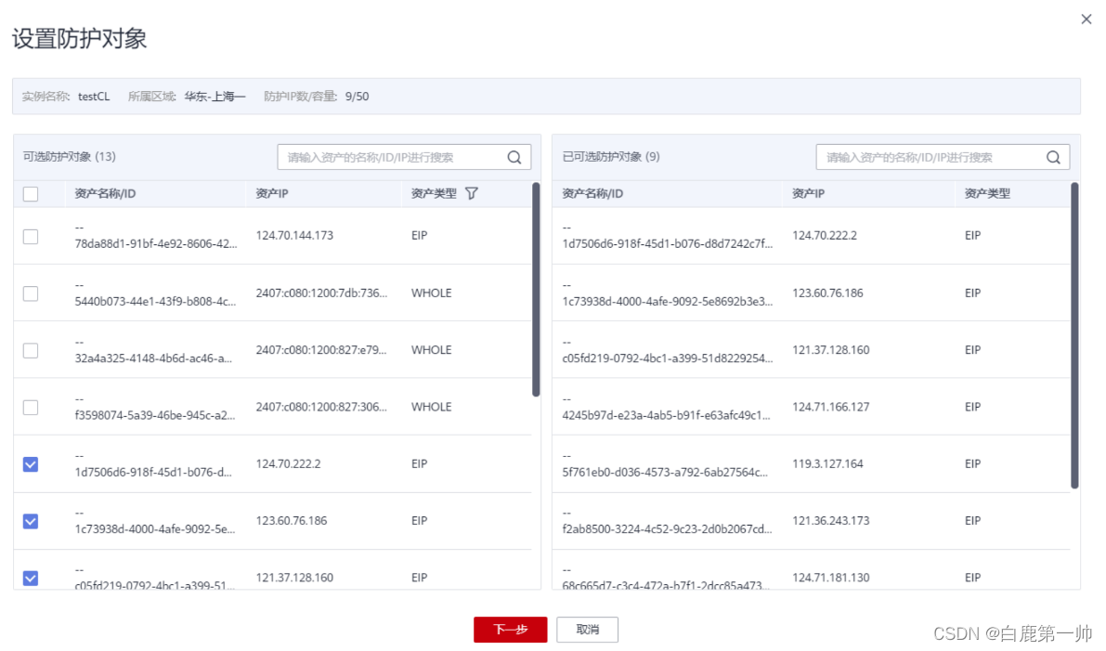Close the dialog with the X icon

[x=1086, y=20]
